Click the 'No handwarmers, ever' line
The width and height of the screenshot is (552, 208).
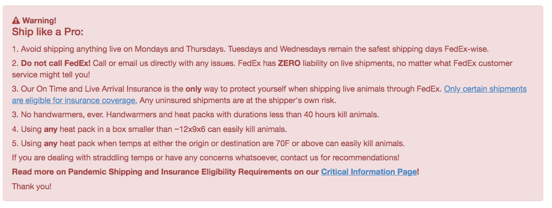pos(195,115)
